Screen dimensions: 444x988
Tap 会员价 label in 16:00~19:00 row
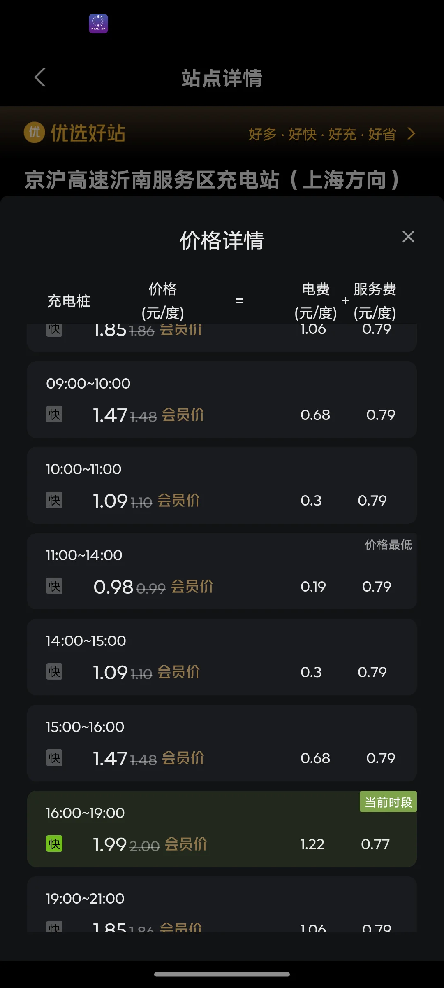point(186,844)
